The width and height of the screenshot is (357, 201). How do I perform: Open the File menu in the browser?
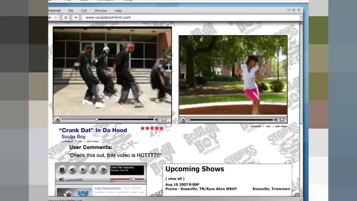[70, 11]
